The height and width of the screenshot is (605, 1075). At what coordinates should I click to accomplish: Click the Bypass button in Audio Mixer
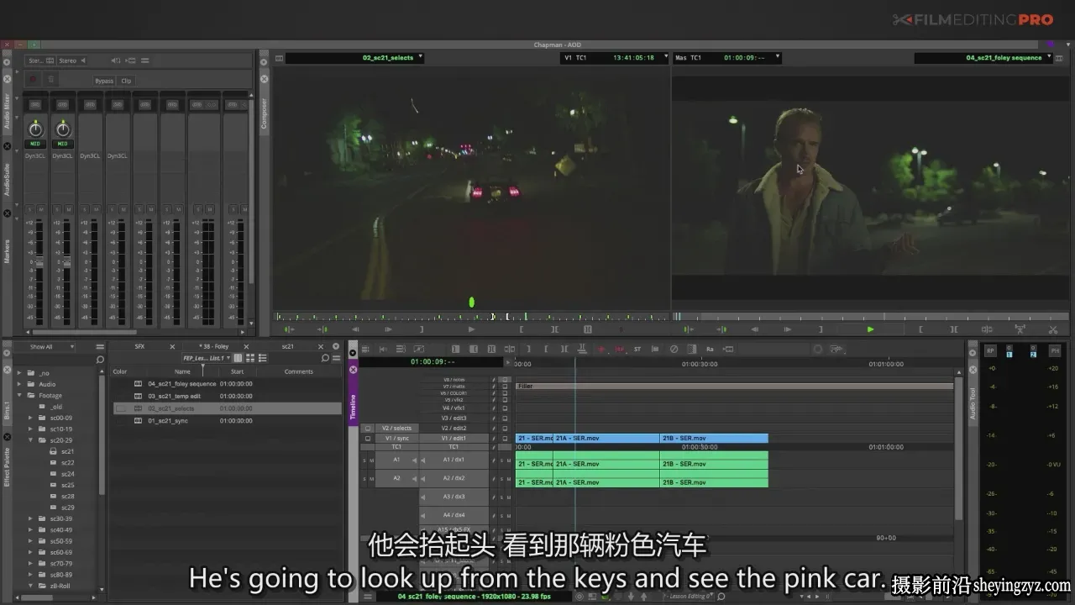(104, 81)
